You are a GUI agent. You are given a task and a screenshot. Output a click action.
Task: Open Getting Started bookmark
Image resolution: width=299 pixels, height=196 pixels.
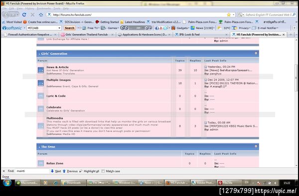pos(107,22)
